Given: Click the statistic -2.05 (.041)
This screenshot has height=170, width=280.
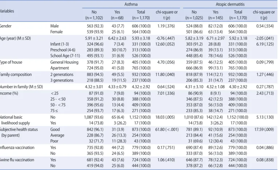Looking at the screenshot, I should (264, 38).
